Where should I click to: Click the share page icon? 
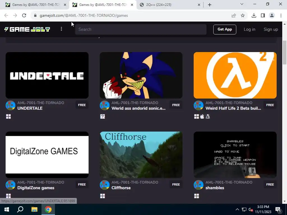click(234, 16)
